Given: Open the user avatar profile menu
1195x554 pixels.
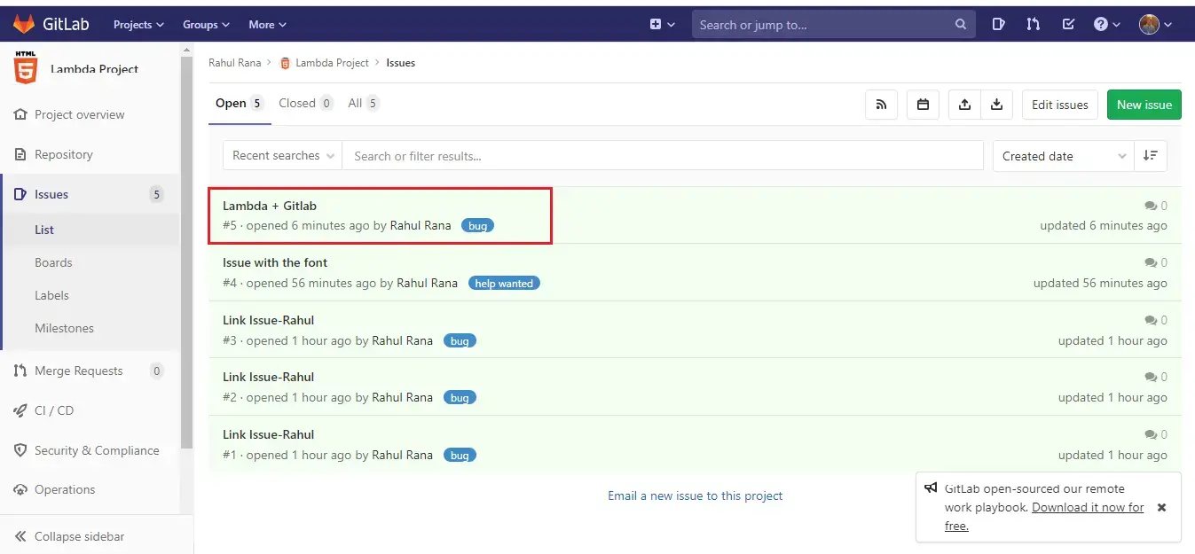Looking at the screenshot, I should coord(1155,25).
